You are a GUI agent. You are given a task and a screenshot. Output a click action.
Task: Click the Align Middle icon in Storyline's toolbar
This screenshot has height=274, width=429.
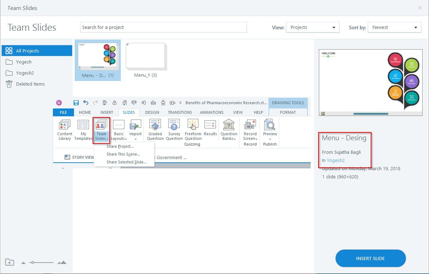(x=144, y=103)
